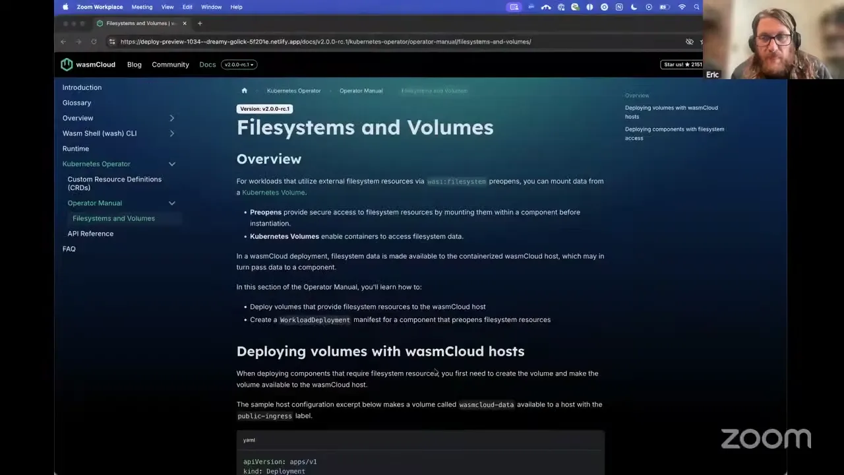This screenshot has width=844, height=475.
Task: Click the crossed-out eye icon in address bar
Action: pyautogui.click(x=690, y=42)
